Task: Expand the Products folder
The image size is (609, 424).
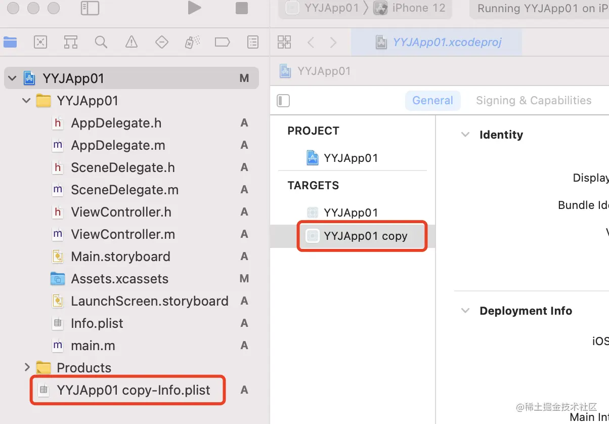Action: point(27,367)
